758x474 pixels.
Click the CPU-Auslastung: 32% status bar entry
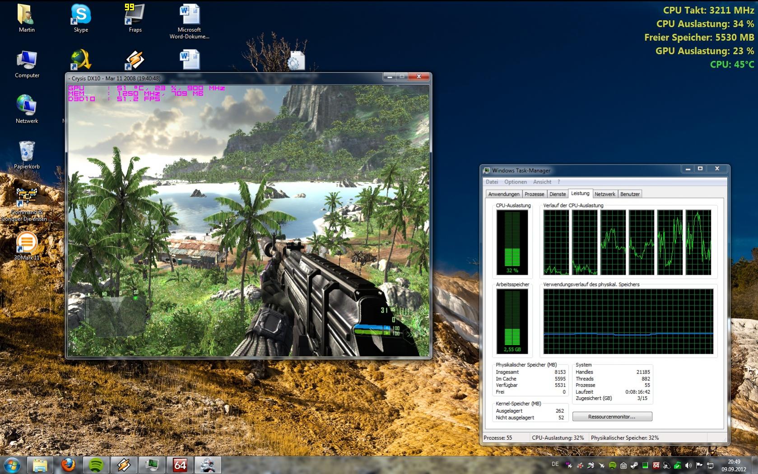click(558, 438)
